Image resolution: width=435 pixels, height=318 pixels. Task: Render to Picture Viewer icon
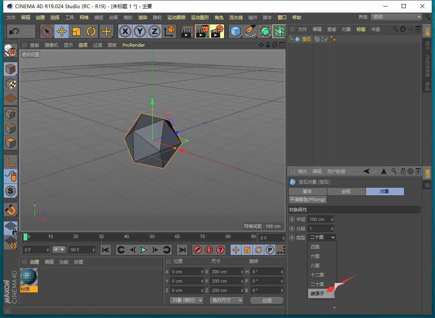pos(202,31)
